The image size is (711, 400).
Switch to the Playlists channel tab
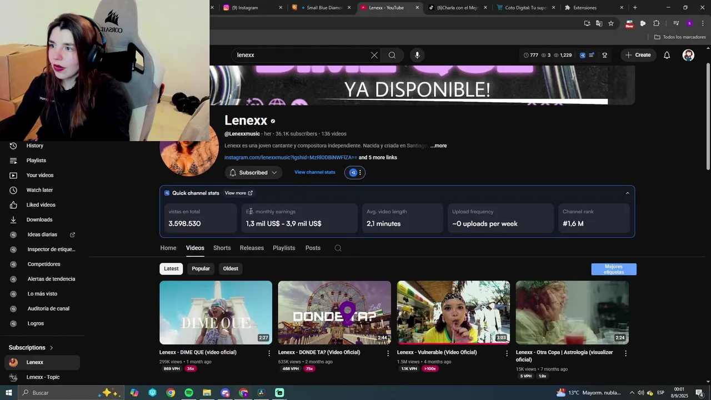point(284,248)
